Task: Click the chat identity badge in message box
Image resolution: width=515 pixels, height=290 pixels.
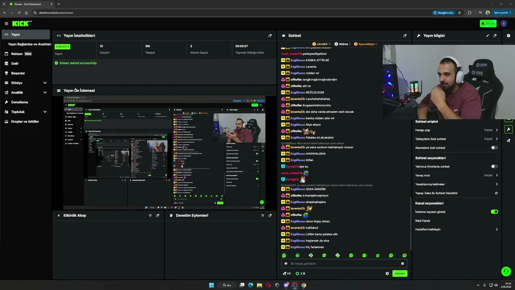Action: 286,263
